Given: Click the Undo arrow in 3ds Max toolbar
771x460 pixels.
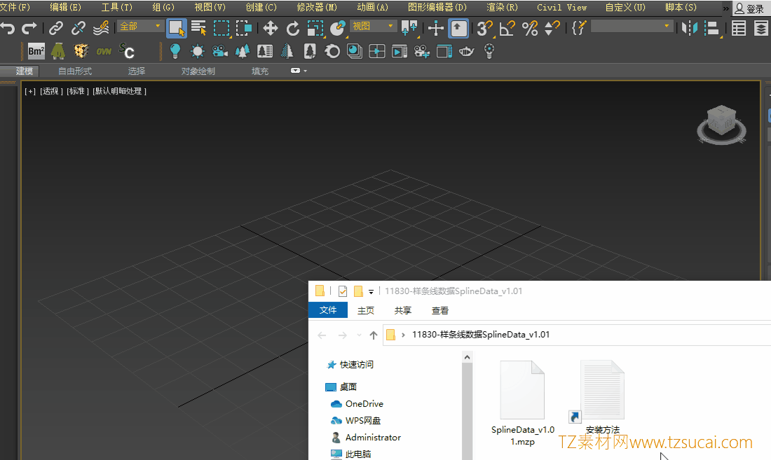Looking at the screenshot, I should (x=8, y=28).
